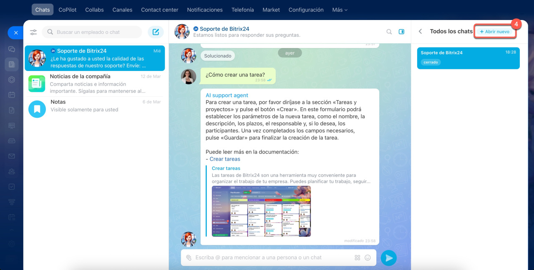Screen dimensions: 534x270
Task: Toggle the chat sidebar panel icon
Action: (x=401, y=32)
